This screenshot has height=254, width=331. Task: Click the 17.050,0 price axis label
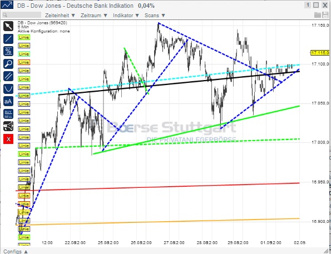click(x=320, y=103)
